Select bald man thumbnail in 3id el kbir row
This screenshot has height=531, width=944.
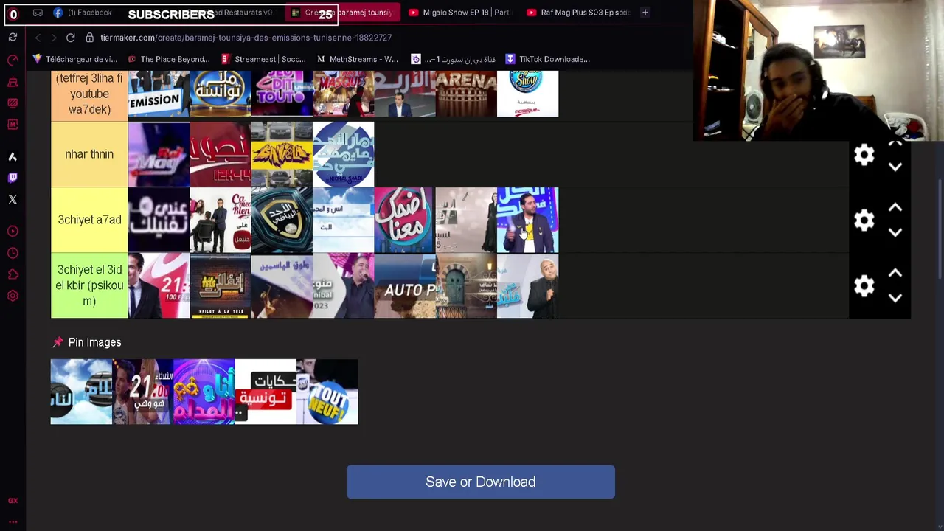coord(527,285)
